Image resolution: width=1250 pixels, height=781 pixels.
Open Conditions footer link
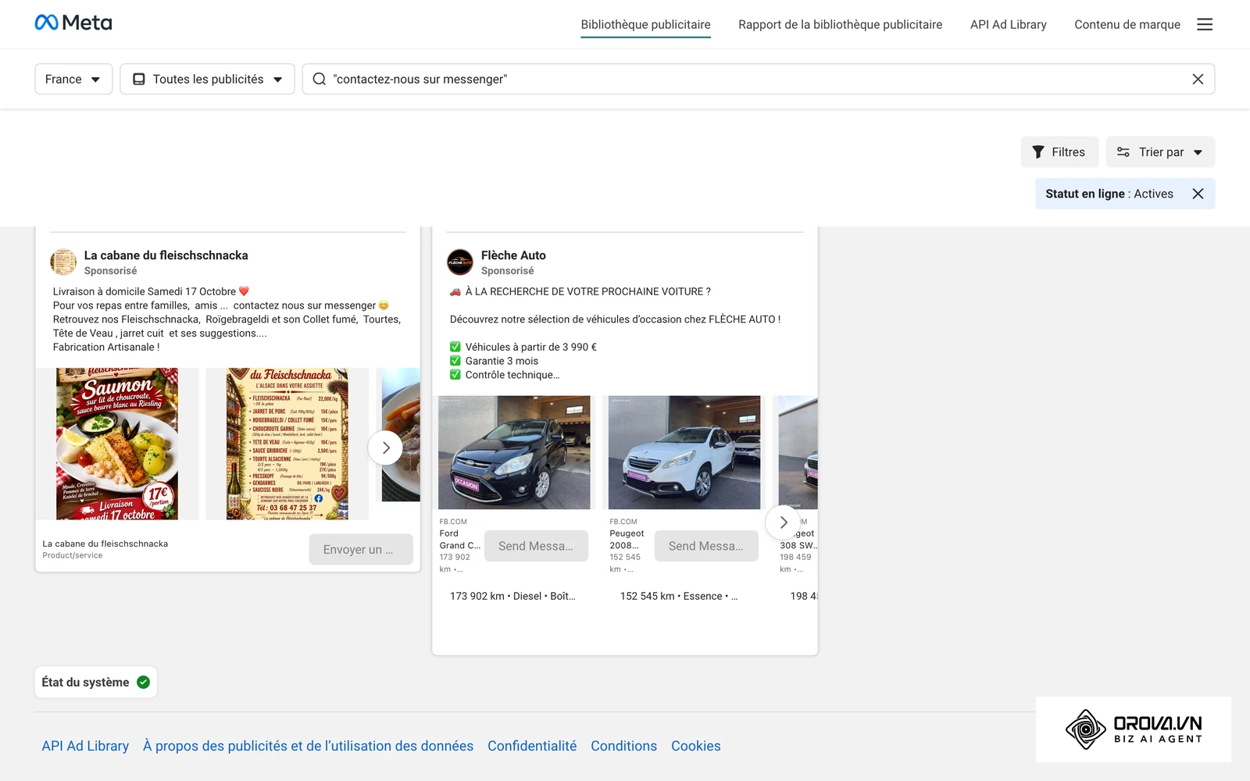[623, 746]
